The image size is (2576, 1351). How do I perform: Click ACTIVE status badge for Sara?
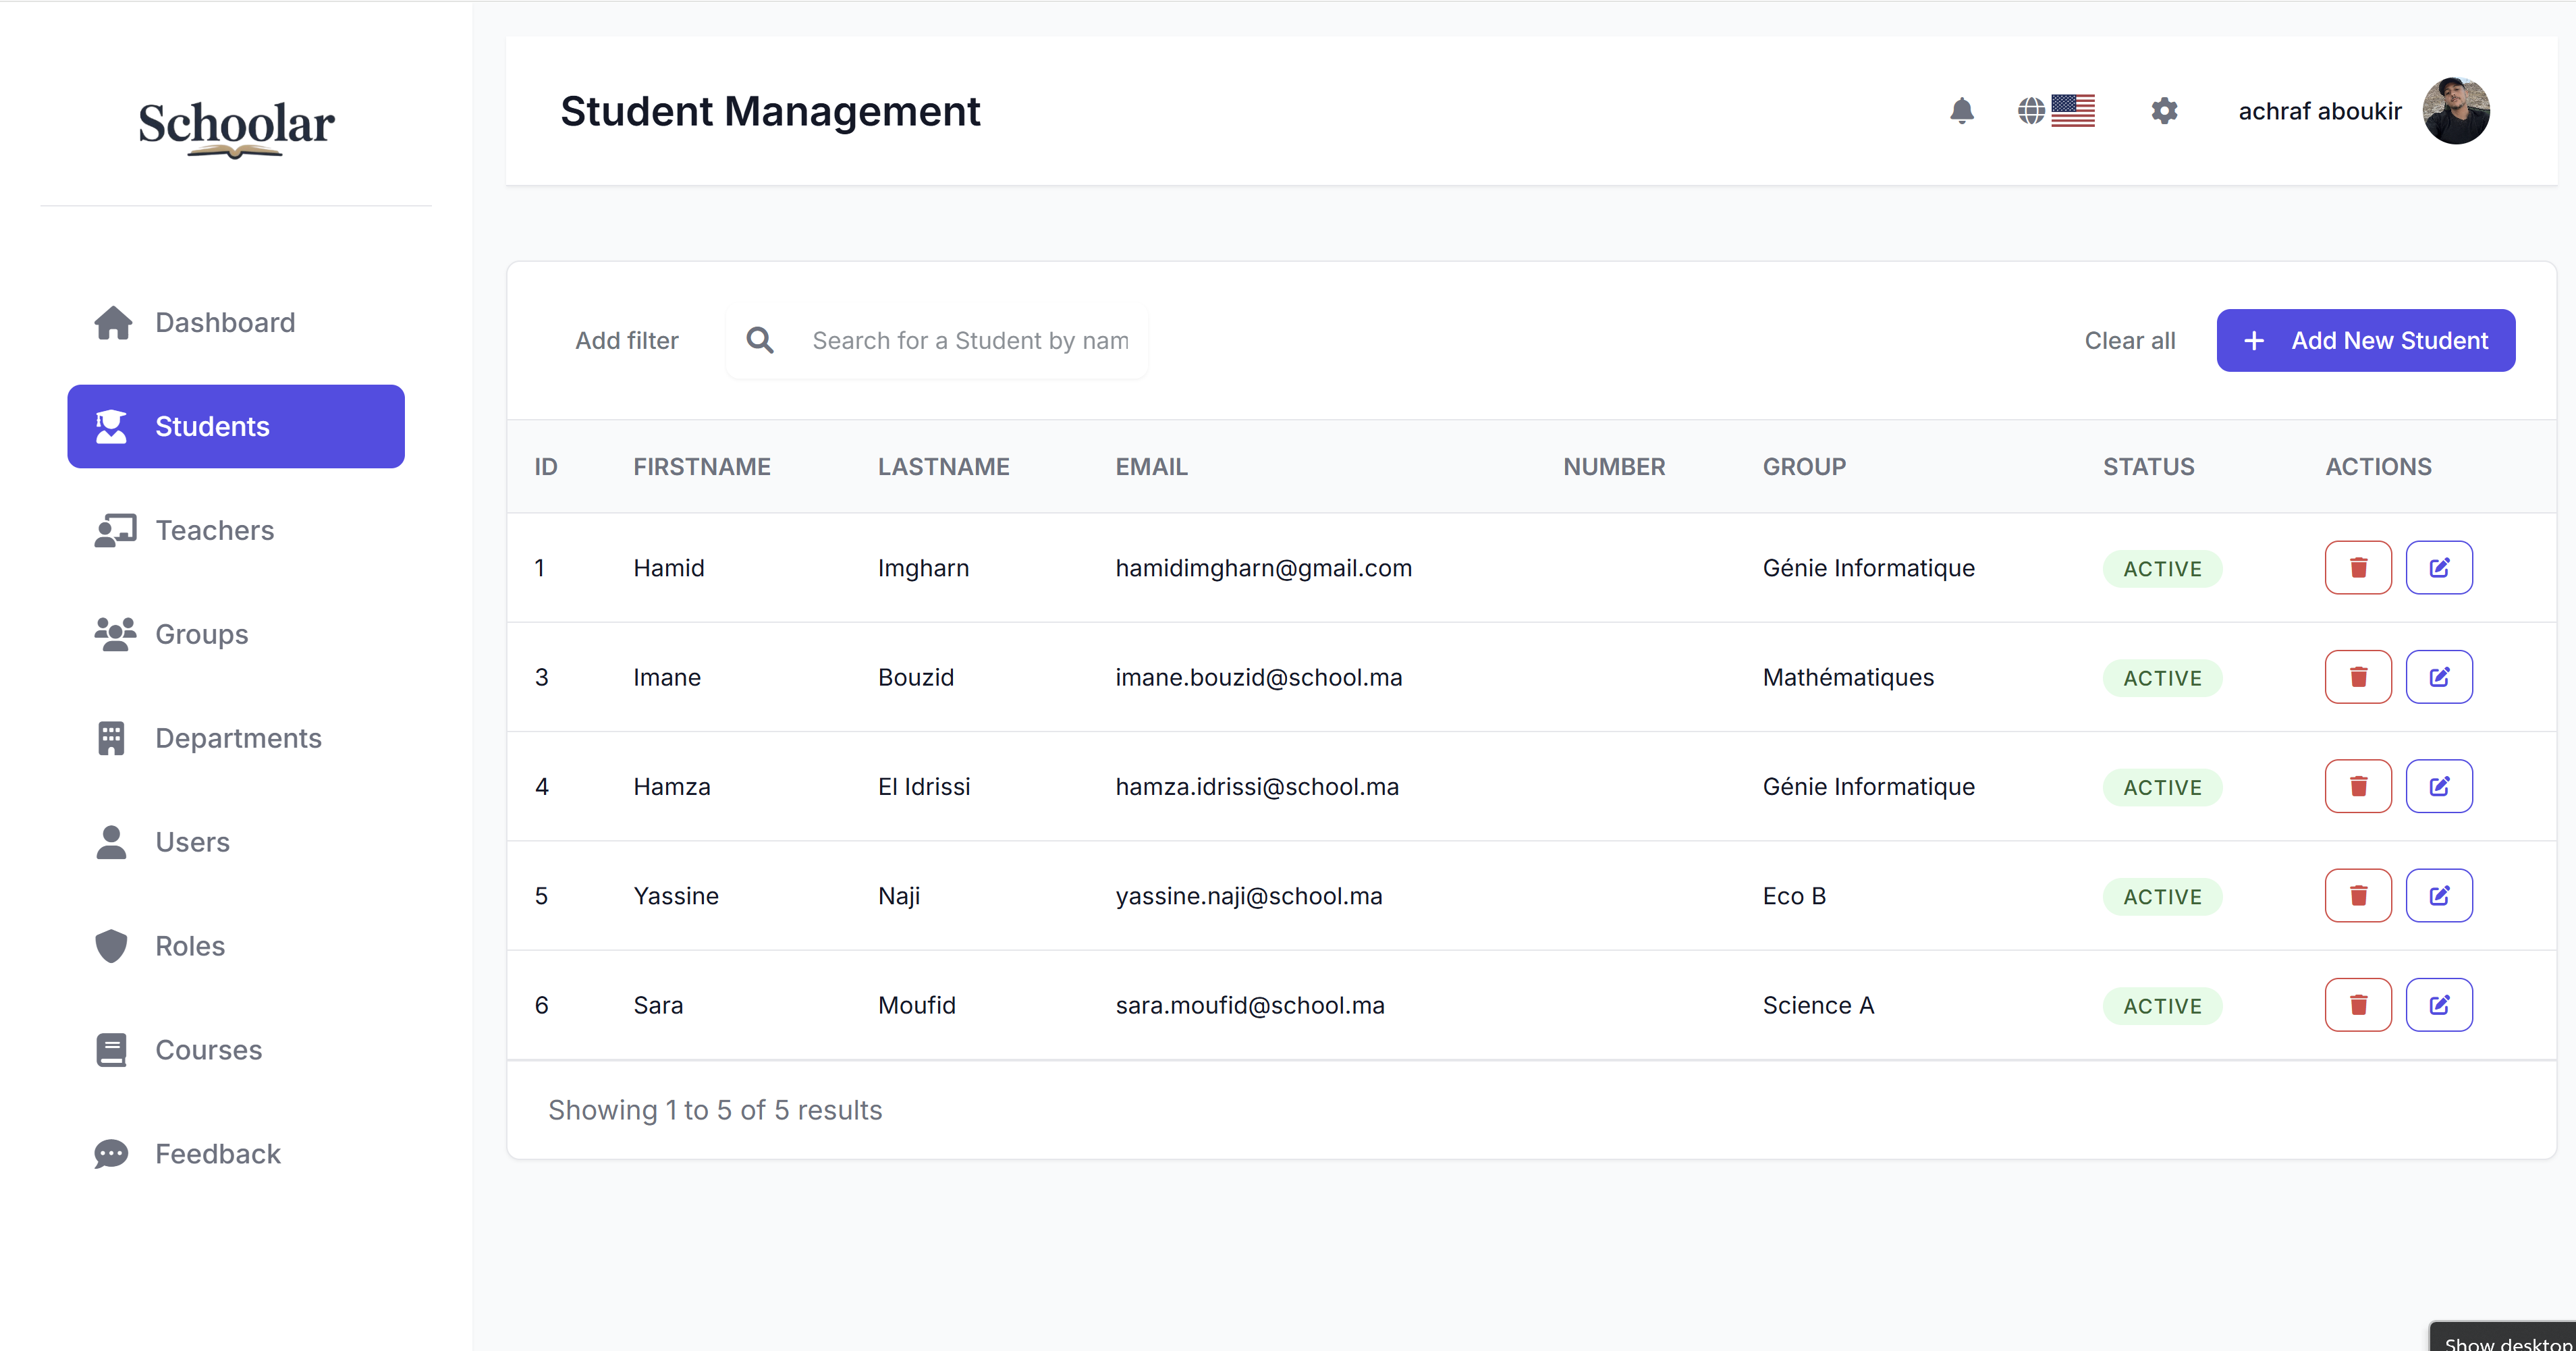[2162, 1006]
